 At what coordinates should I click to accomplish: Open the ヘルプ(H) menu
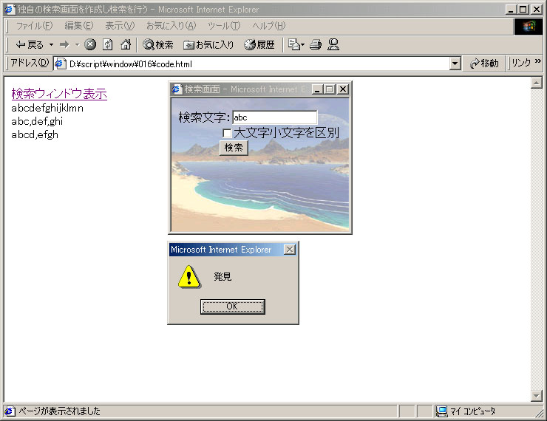tap(269, 25)
